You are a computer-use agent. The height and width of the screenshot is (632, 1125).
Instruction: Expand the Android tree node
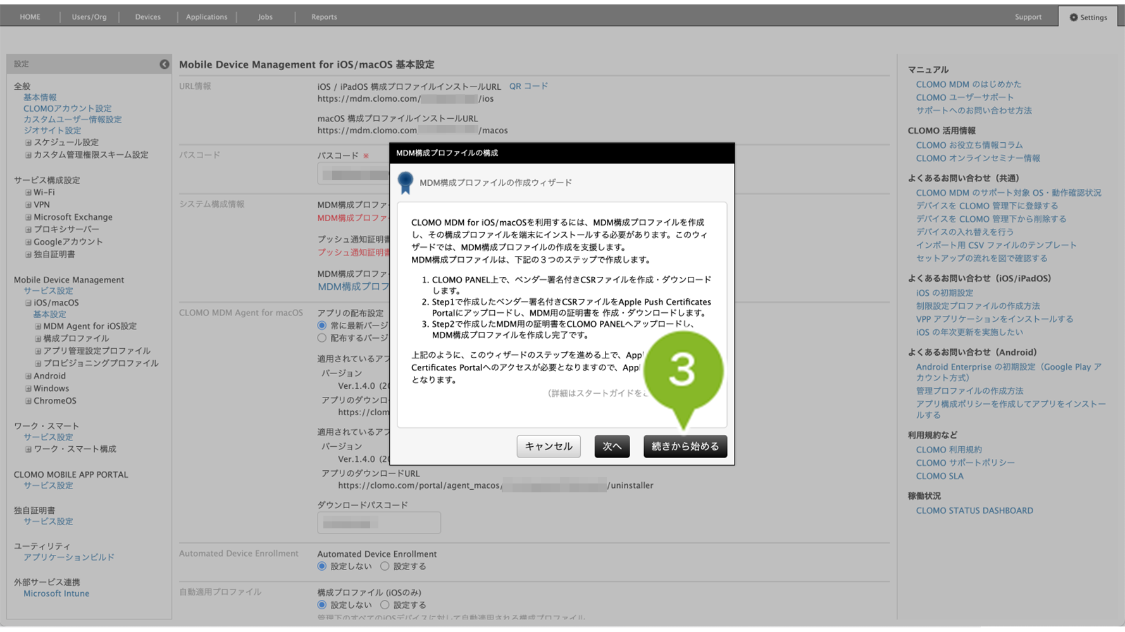coord(28,376)
